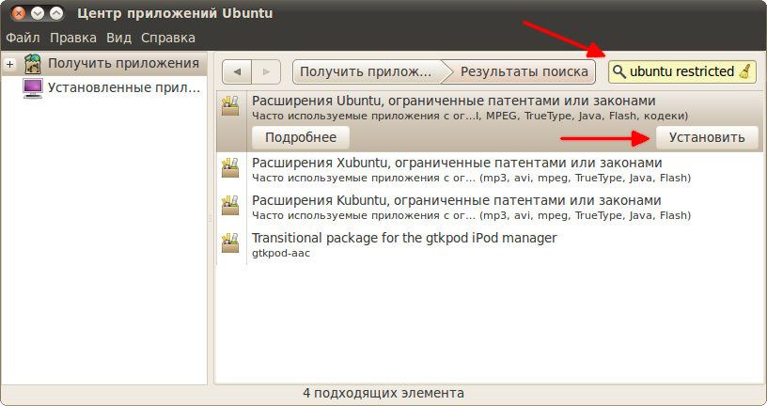This screenshot has height=406, width=767.
Task: Select Расширения Ubuntu, ограниченные патентами или законами
Action: pyautogui.click(x=453, y=101)
